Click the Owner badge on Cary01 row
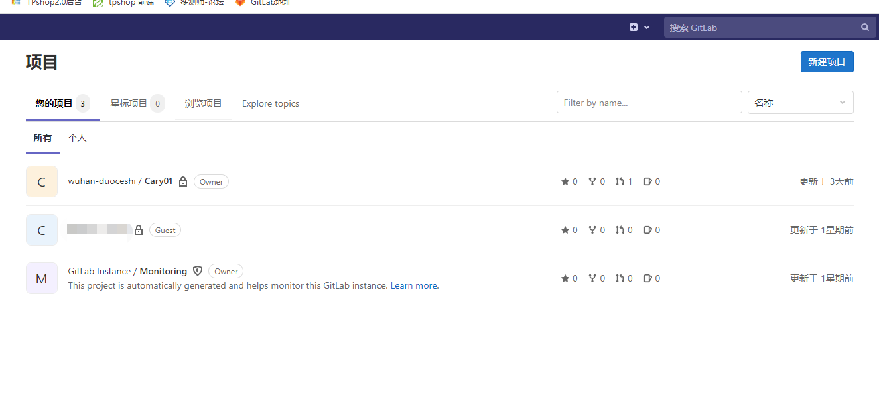The image size is (879, 412). click(211, 181)
